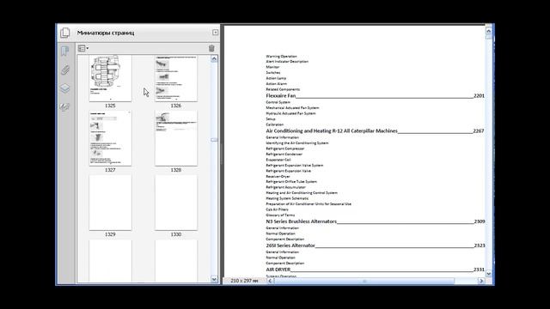Open the Bookmarks panel icon
This screenshot has height=309, width=550.
point(65,51)
